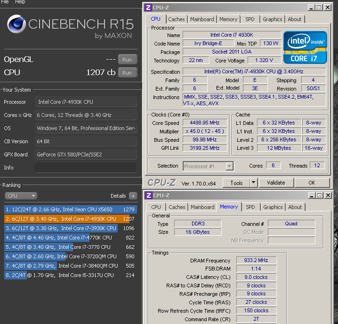Image resolution: width=338 pixels, height=324 pixels.
Task: Switch to Memory tab in top CPU-Z window
Action: [x=228, y=19]
